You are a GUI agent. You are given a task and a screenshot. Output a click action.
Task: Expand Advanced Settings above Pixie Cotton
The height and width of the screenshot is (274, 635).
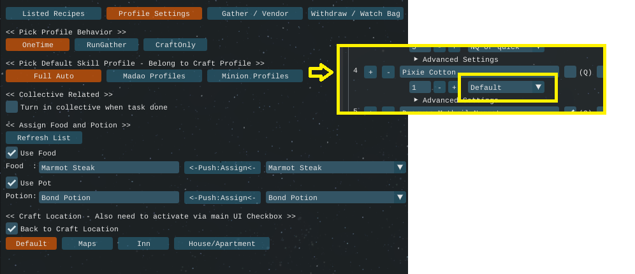(x=456, y=59)
